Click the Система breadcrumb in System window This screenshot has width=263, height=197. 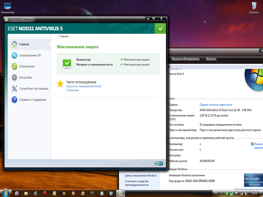(x=211, y=59)
